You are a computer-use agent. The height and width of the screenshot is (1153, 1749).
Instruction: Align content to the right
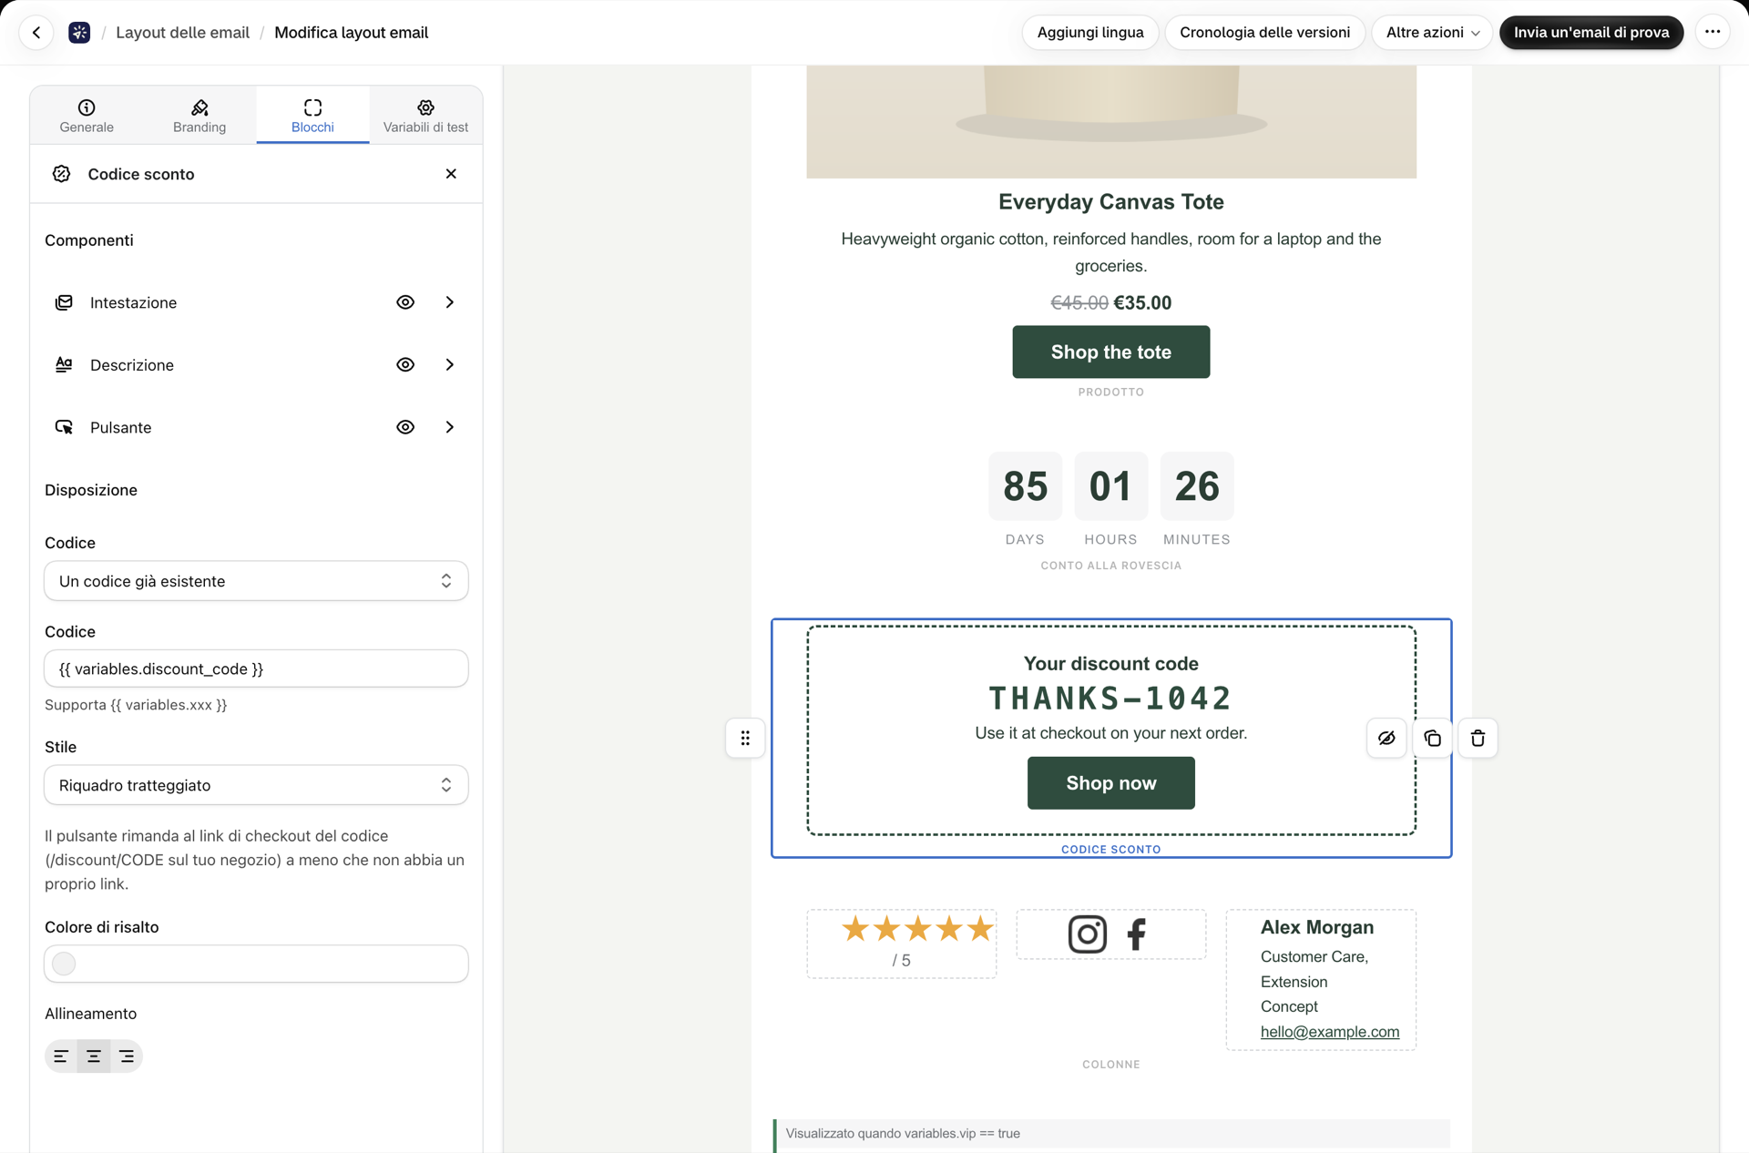[x=127, y=1056]
